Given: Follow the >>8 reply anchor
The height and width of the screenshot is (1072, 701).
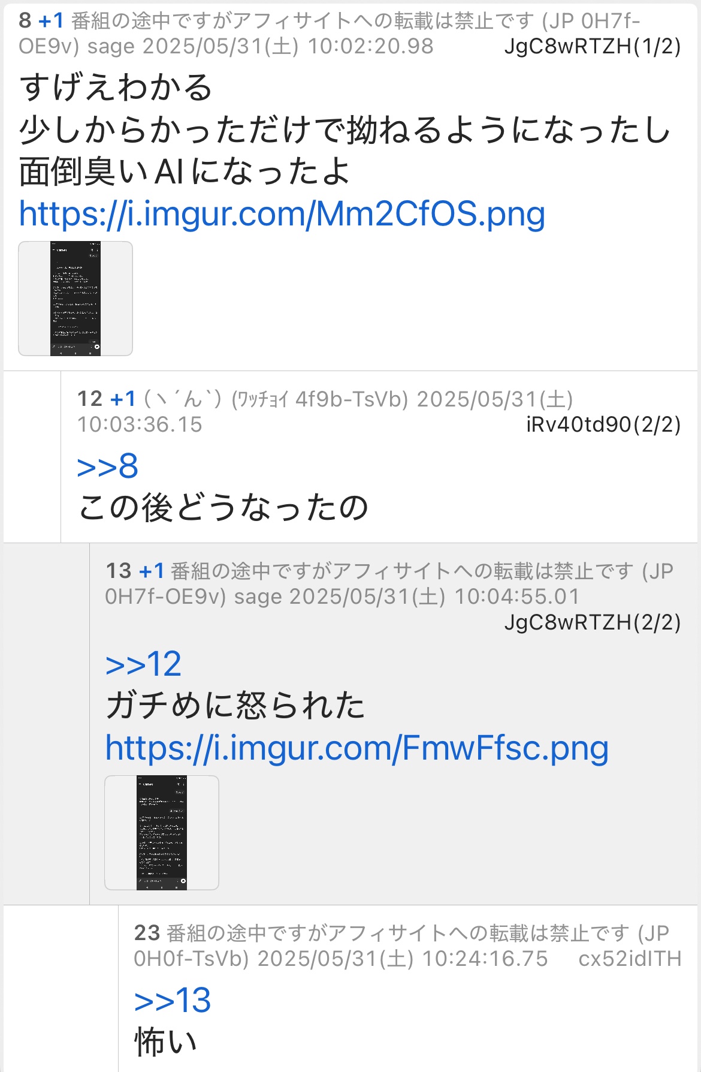Looking at the screenshot, I should coord(108,466).
